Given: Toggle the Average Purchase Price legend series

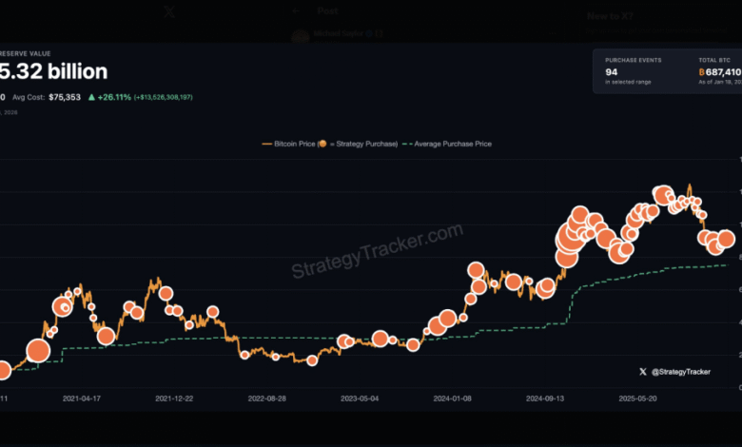Looking at the screenshot, I should click(x=449, y=144).
